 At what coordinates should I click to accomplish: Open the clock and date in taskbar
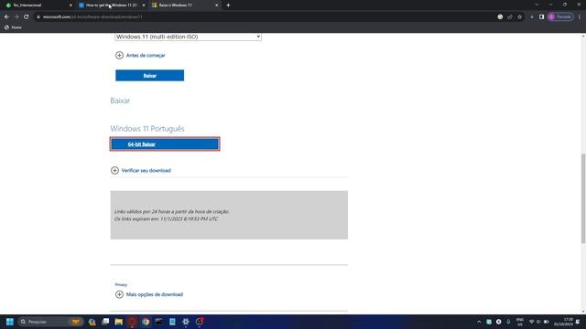point(564,322)
